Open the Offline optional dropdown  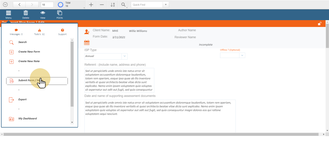pyautogui.click(x=242, y=55)
